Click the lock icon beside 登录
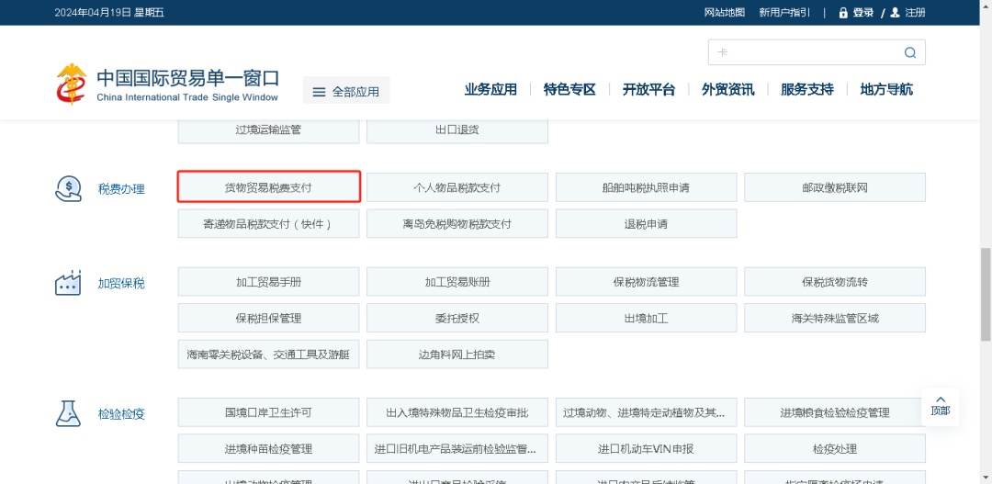The image size is (992, 484). coord(842,13)
